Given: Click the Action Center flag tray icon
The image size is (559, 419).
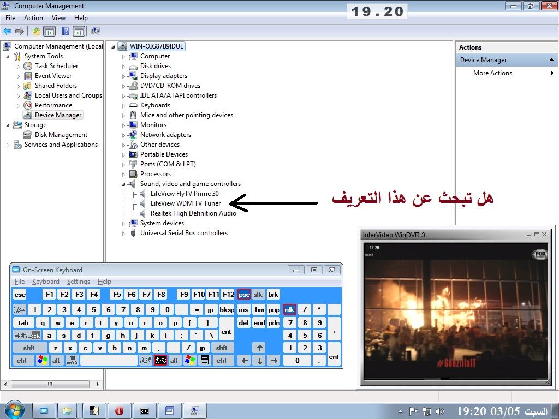Looking at the screenshot, I should coord(414,411).
